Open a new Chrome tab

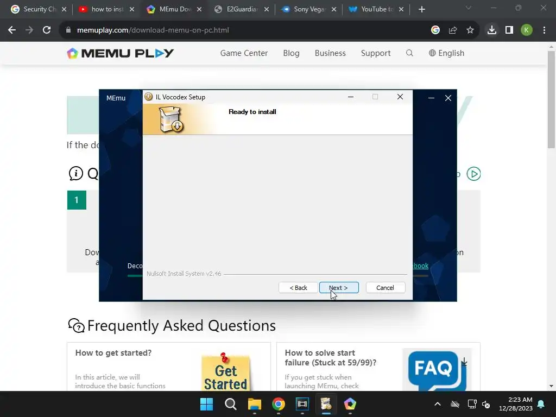click(421, 10)
